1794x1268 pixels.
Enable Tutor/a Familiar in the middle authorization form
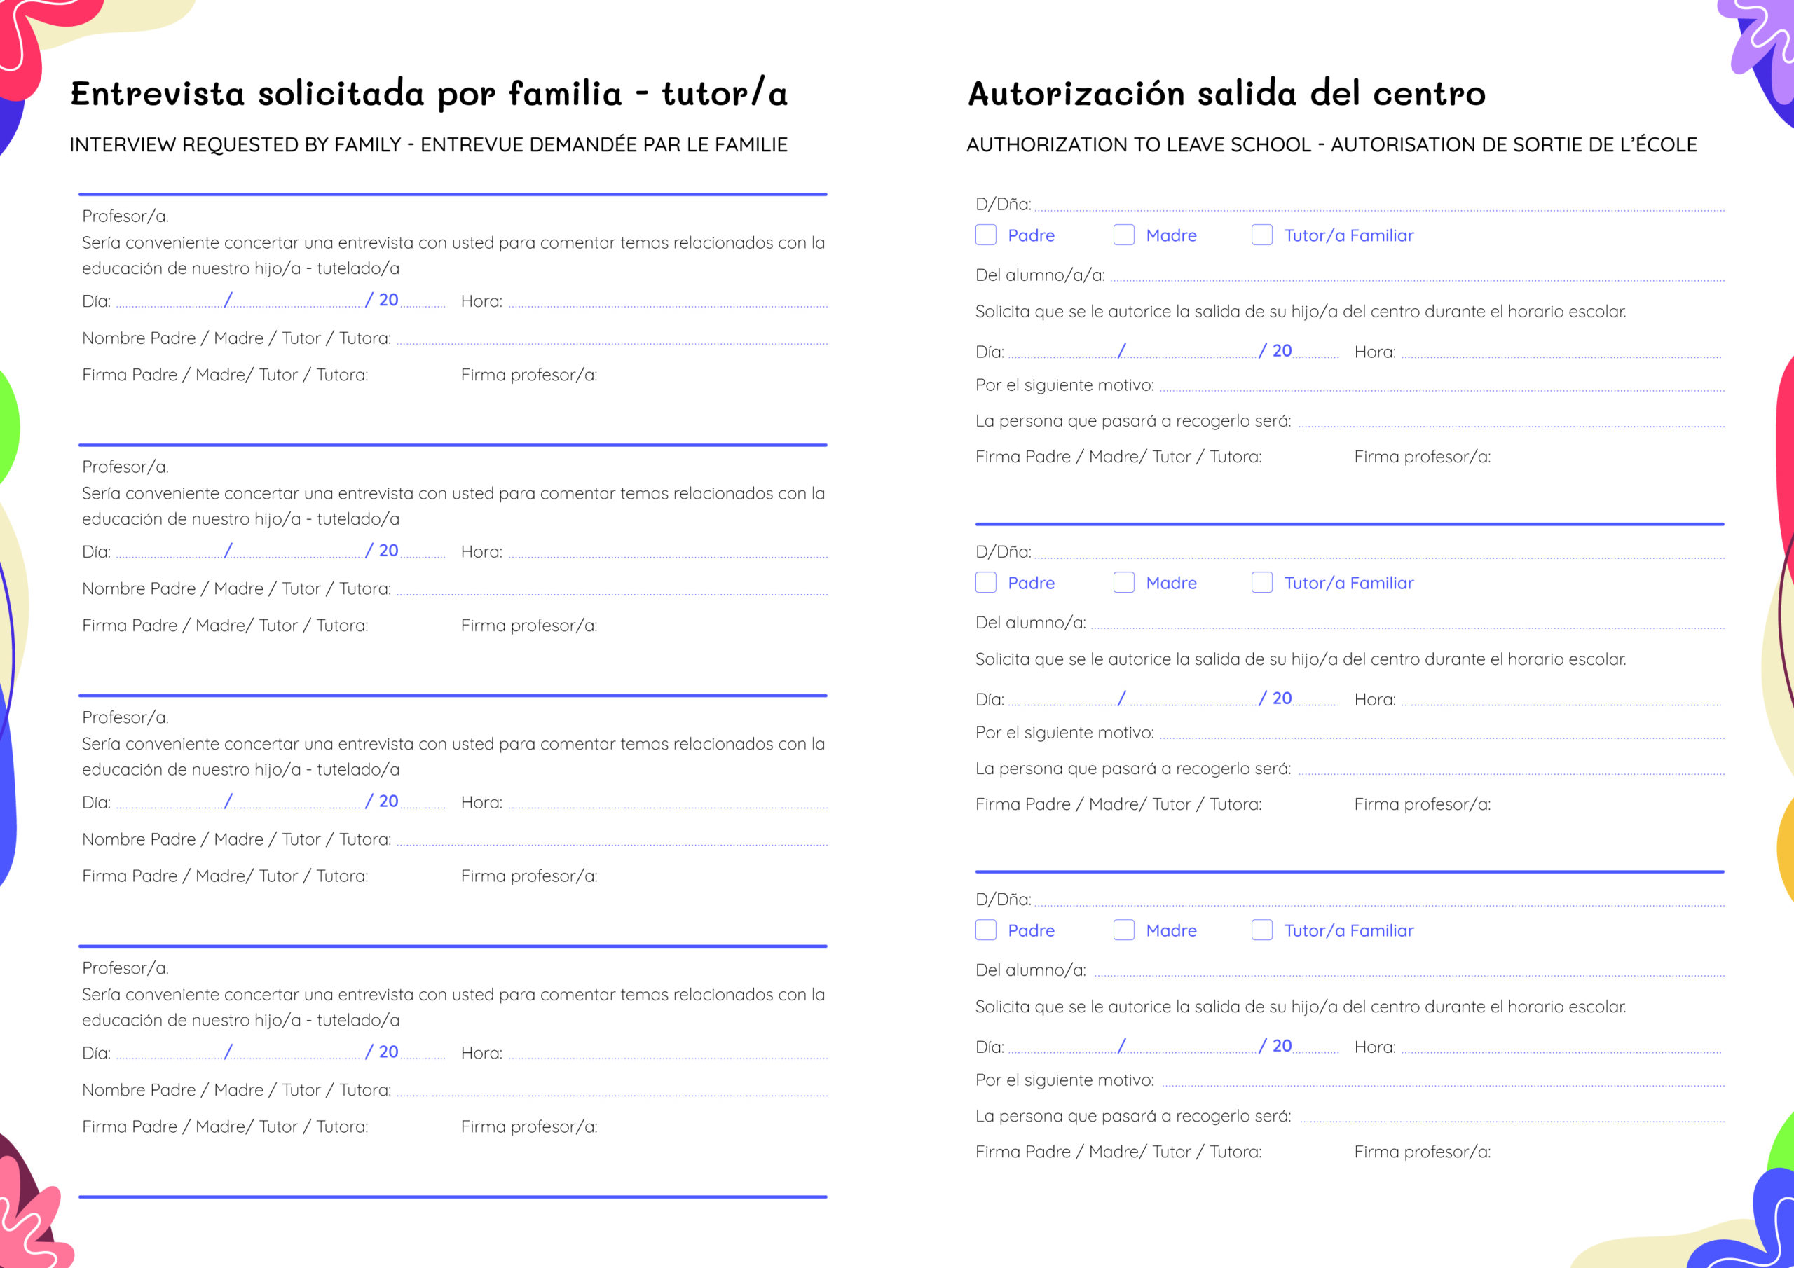(1262, 583)
